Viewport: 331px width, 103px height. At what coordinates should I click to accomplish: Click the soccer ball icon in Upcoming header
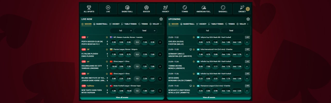click(x=248, y=19)
